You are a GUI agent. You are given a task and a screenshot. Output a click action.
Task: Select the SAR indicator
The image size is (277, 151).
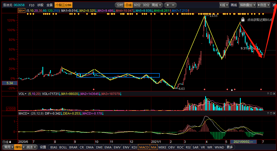click(195, 147)
